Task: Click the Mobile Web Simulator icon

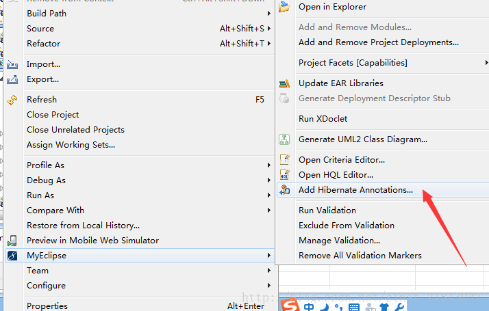Action: click(12, 241)
